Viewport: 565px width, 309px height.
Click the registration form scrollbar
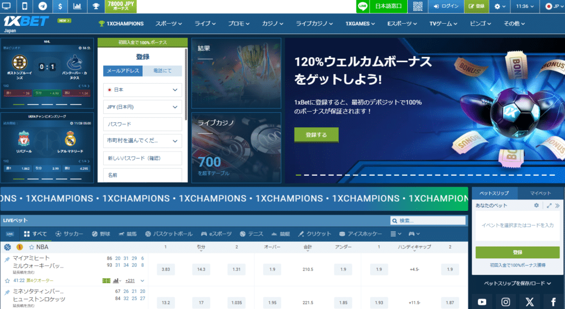pyautogui.click(x=186, y=84)
